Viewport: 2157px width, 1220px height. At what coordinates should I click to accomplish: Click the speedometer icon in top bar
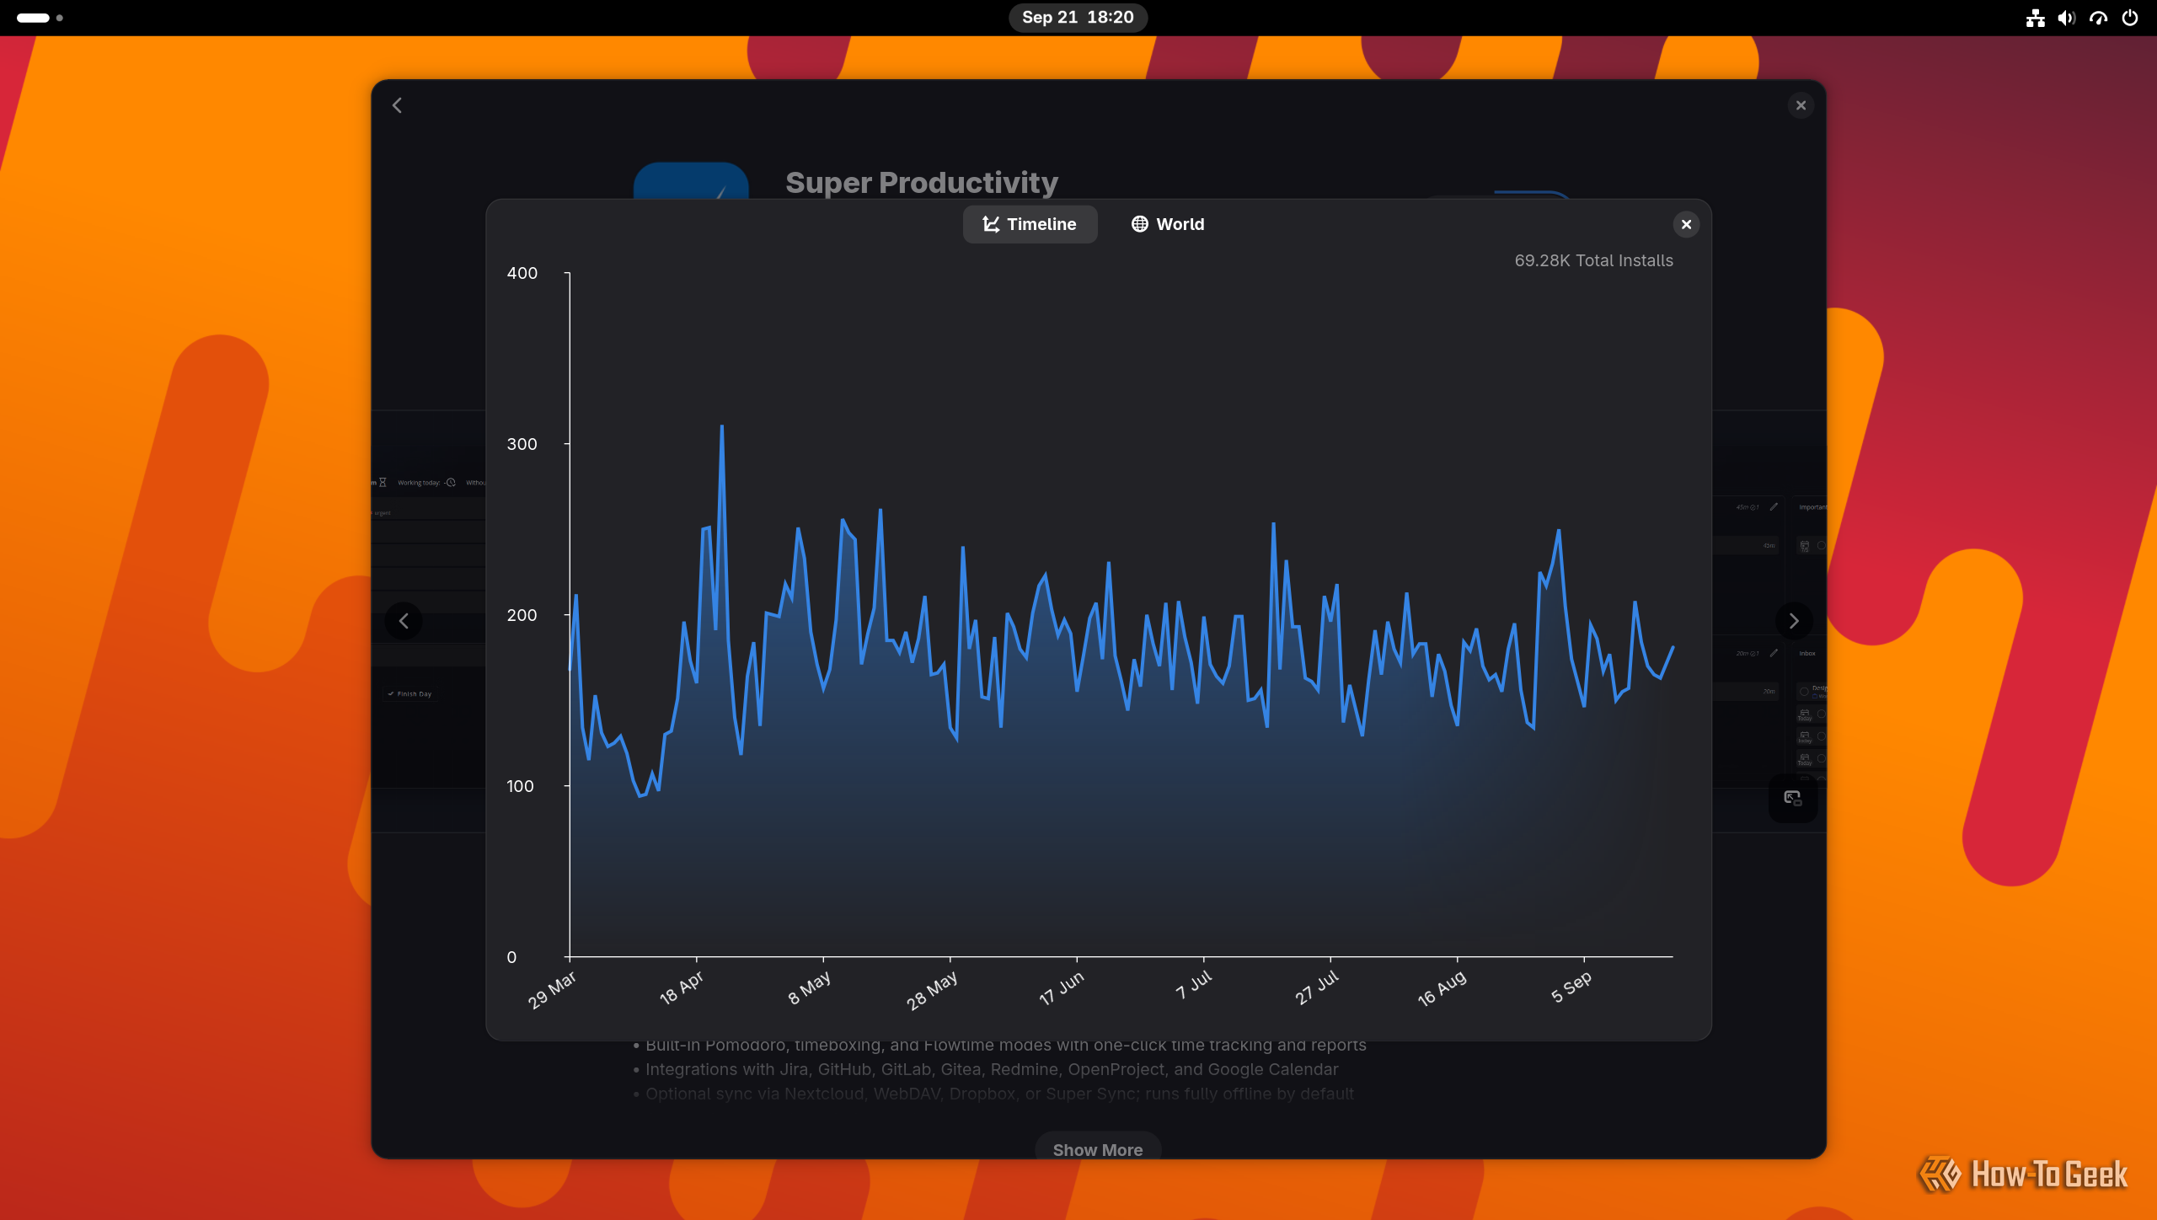coord(2098,18)
